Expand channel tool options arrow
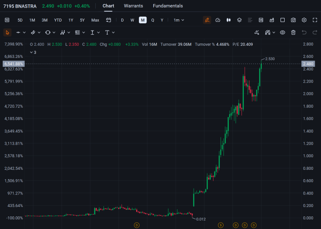 tap(39, 32)
